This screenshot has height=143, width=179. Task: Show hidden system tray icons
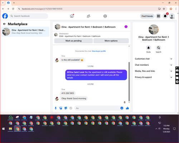coord(156,129)
